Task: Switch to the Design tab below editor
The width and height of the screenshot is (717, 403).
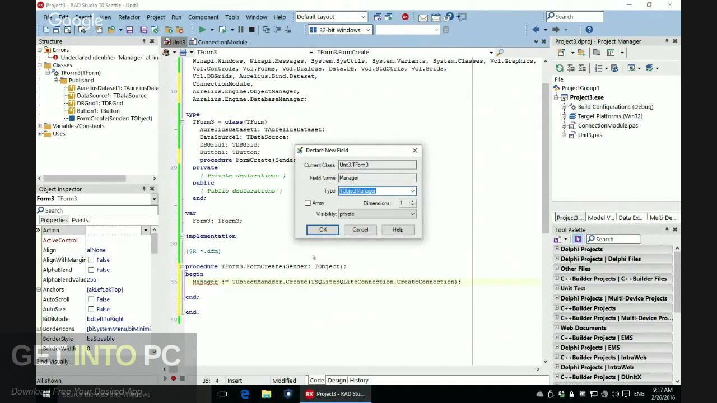Action: [x=337, y=380]
